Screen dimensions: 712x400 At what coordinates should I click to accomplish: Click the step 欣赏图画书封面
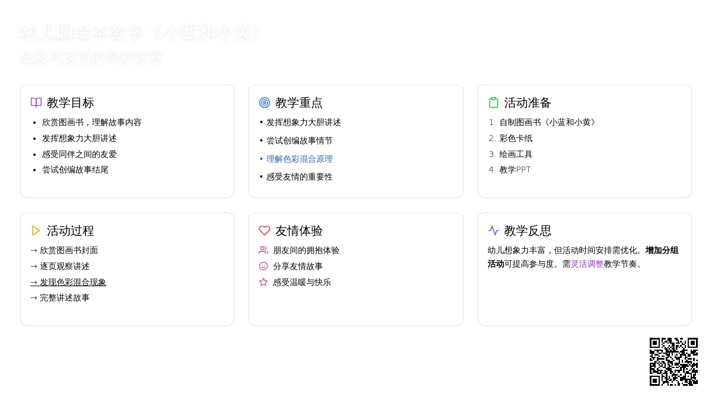click(64, 250)
